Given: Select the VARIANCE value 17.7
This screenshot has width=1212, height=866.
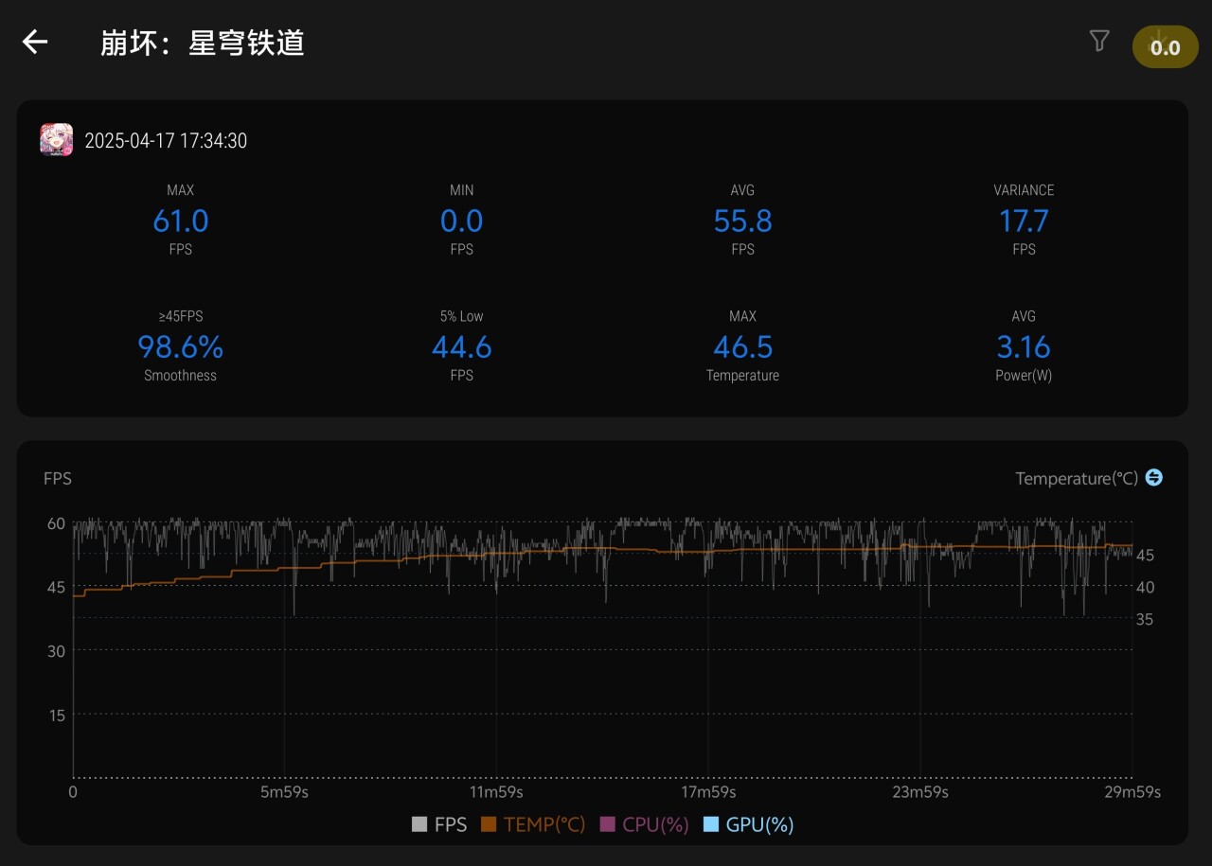Looking at the screenshot, I should point(1024,221).
